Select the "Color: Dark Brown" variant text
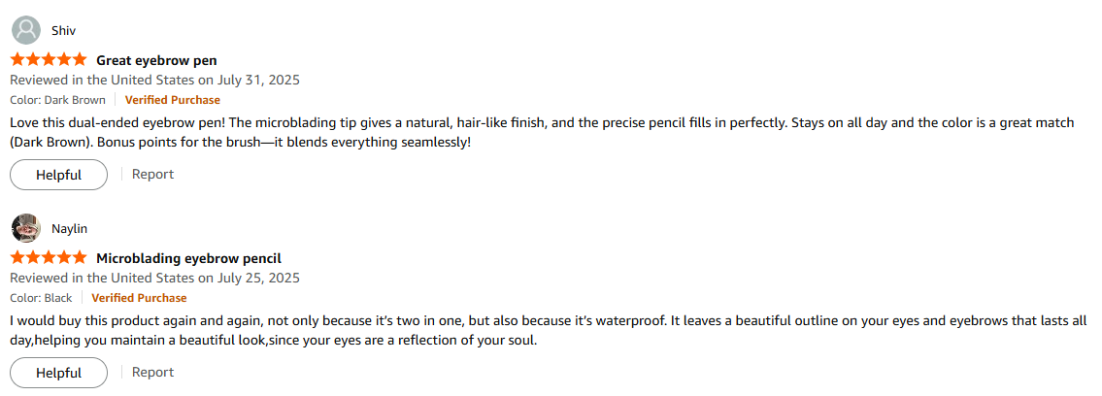Screen dimensions: 1102x396 coord(58,100)
